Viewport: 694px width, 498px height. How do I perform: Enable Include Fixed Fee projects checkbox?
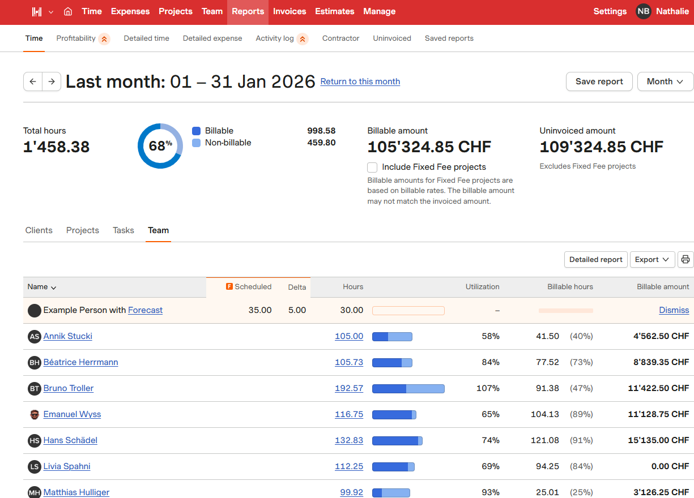[372, 168]
